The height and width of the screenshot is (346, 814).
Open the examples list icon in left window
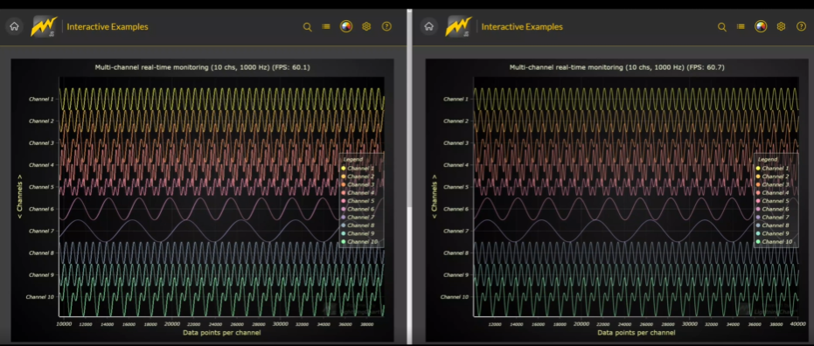click(326, 26)
